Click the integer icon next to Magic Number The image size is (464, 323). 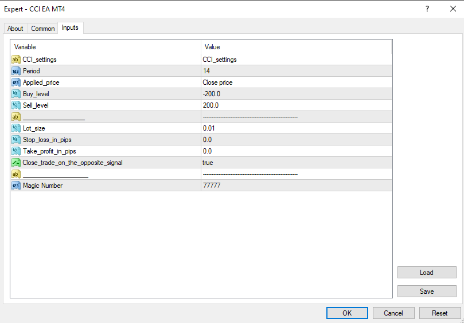[16, 186]
